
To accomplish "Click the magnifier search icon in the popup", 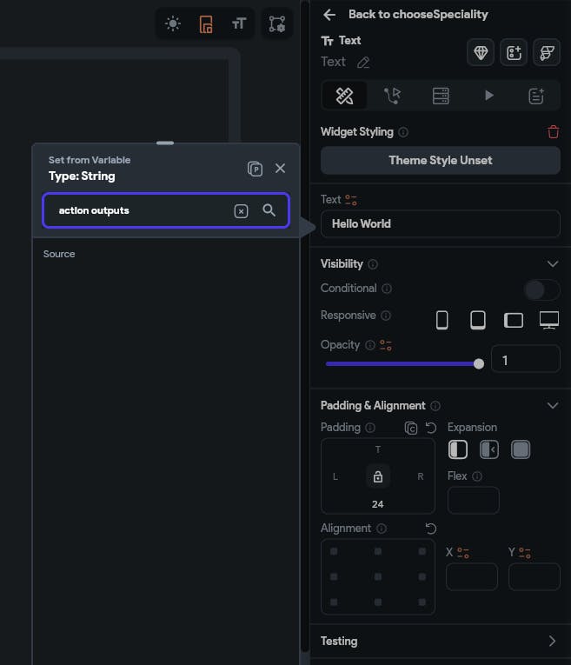I will (x=269, y=210).
